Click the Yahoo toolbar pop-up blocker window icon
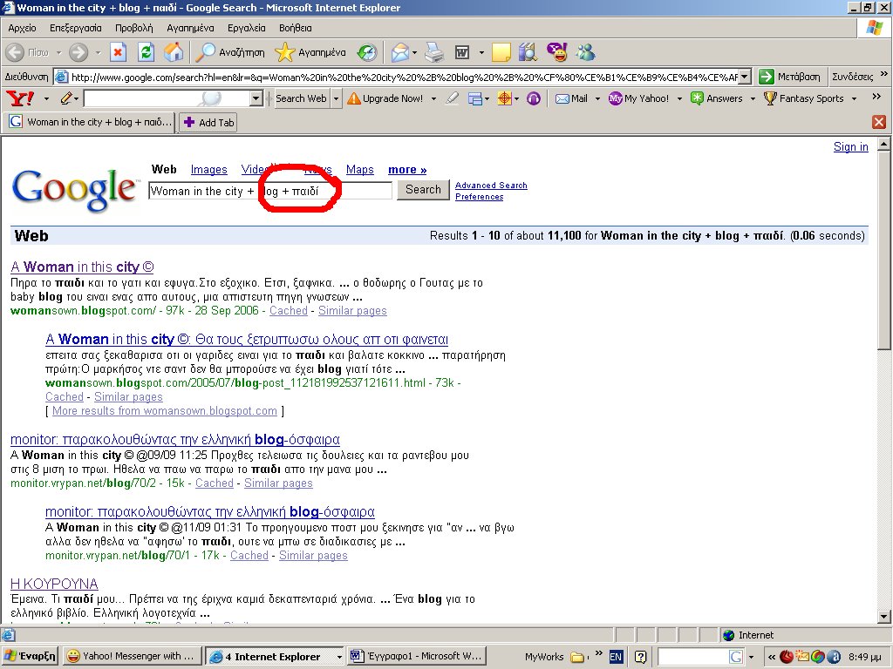This screenshot has width=893, height=669. tap(475, 99)
